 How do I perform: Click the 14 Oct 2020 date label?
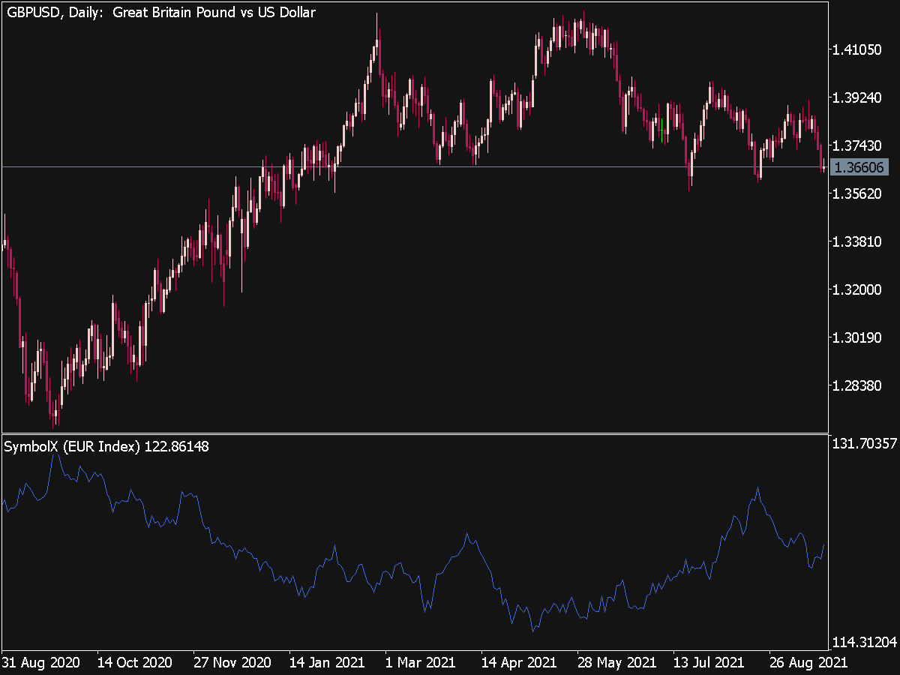coord(134,662)
